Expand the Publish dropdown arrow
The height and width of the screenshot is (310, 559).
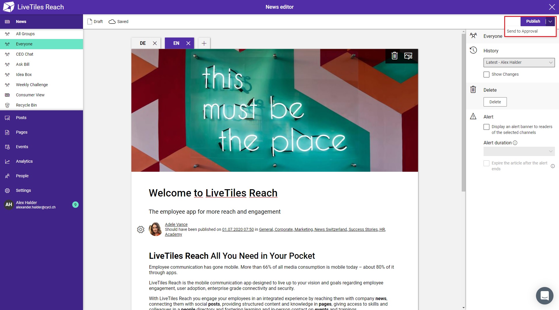click(550, 22)
